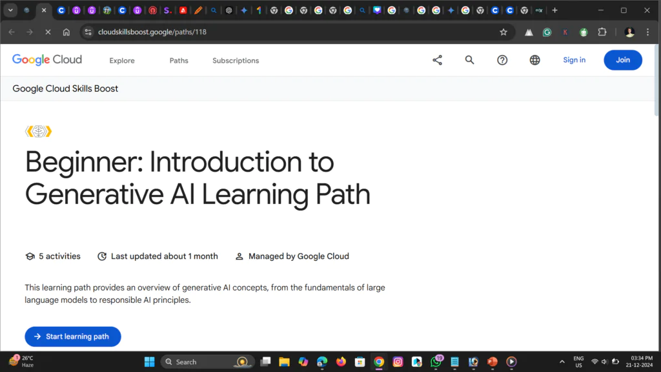Open PowerPoint from the taskbar
The image size is (661, 372).
pos(493,362)
